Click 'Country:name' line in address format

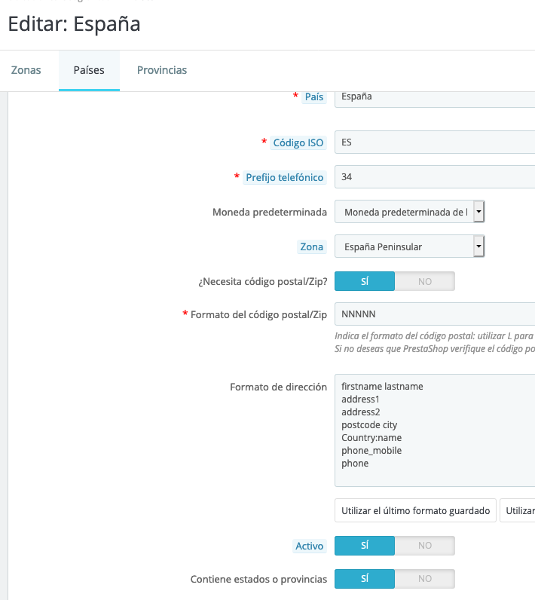pyautogui.click(x=371, y=438)
